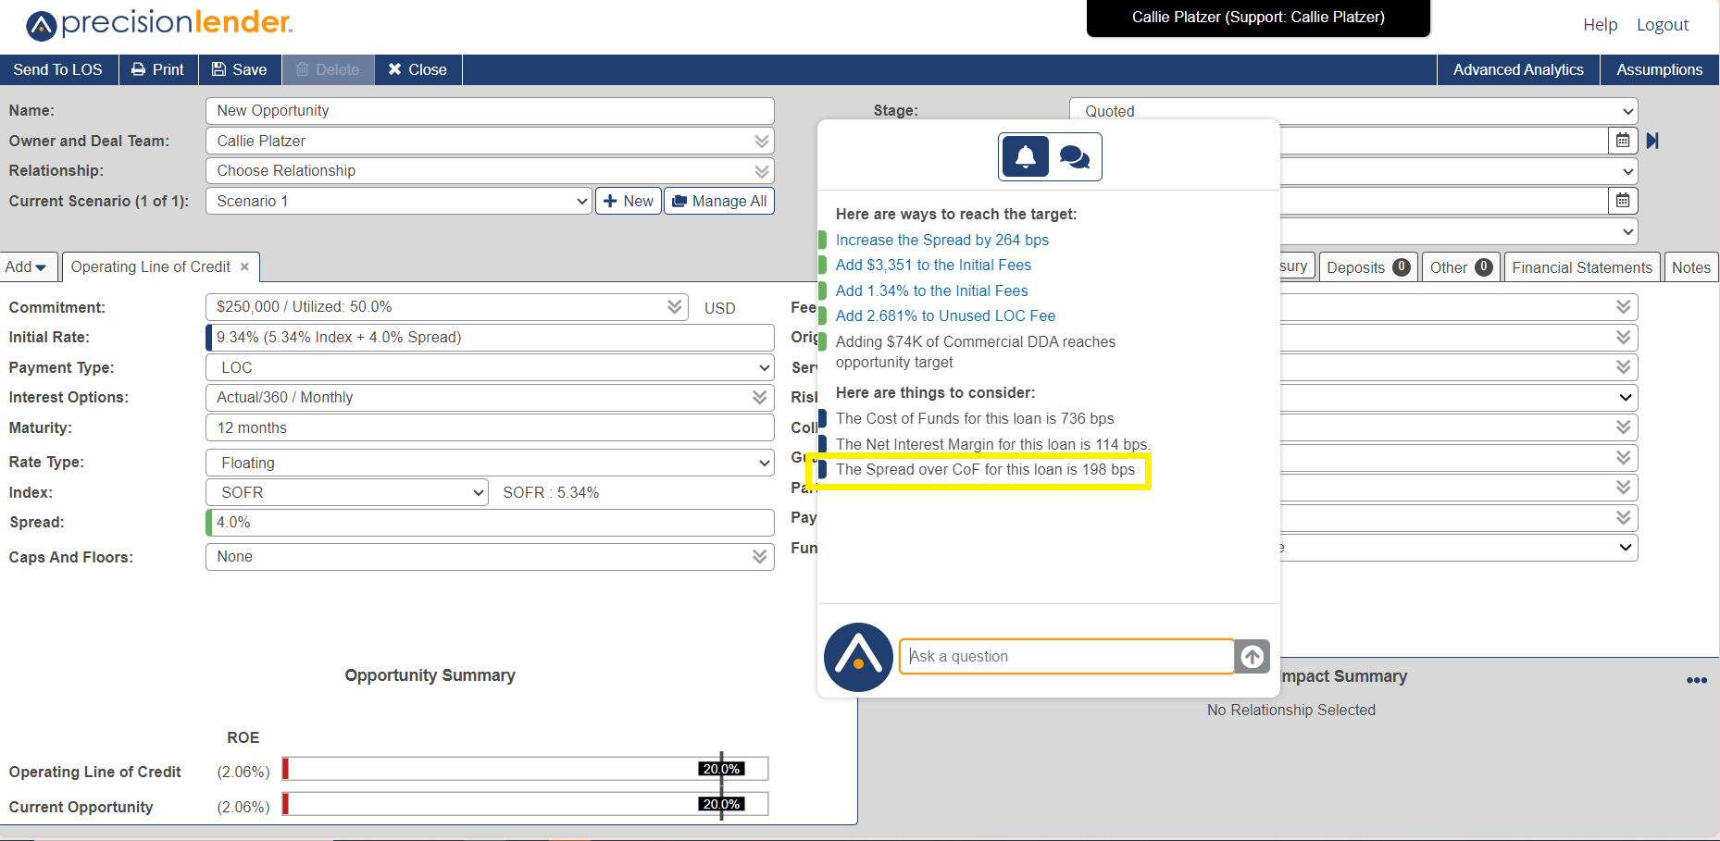Image resolution: width=1720 pixels, height=841 pixels.
Task: Click the Spread 4.0% field
Action: (490, 522)
